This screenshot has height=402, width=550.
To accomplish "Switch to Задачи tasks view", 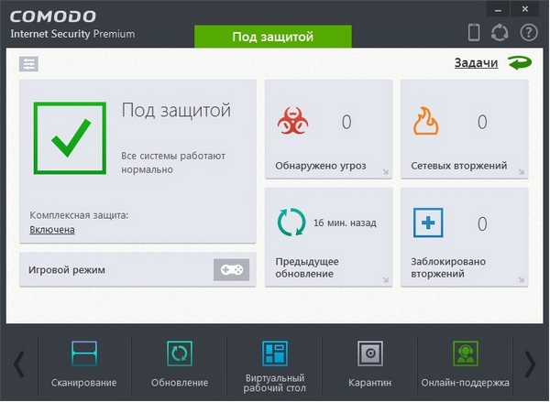I will click(x=476, y=63).
